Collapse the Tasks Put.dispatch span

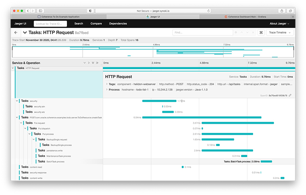(x=25, y=129)
